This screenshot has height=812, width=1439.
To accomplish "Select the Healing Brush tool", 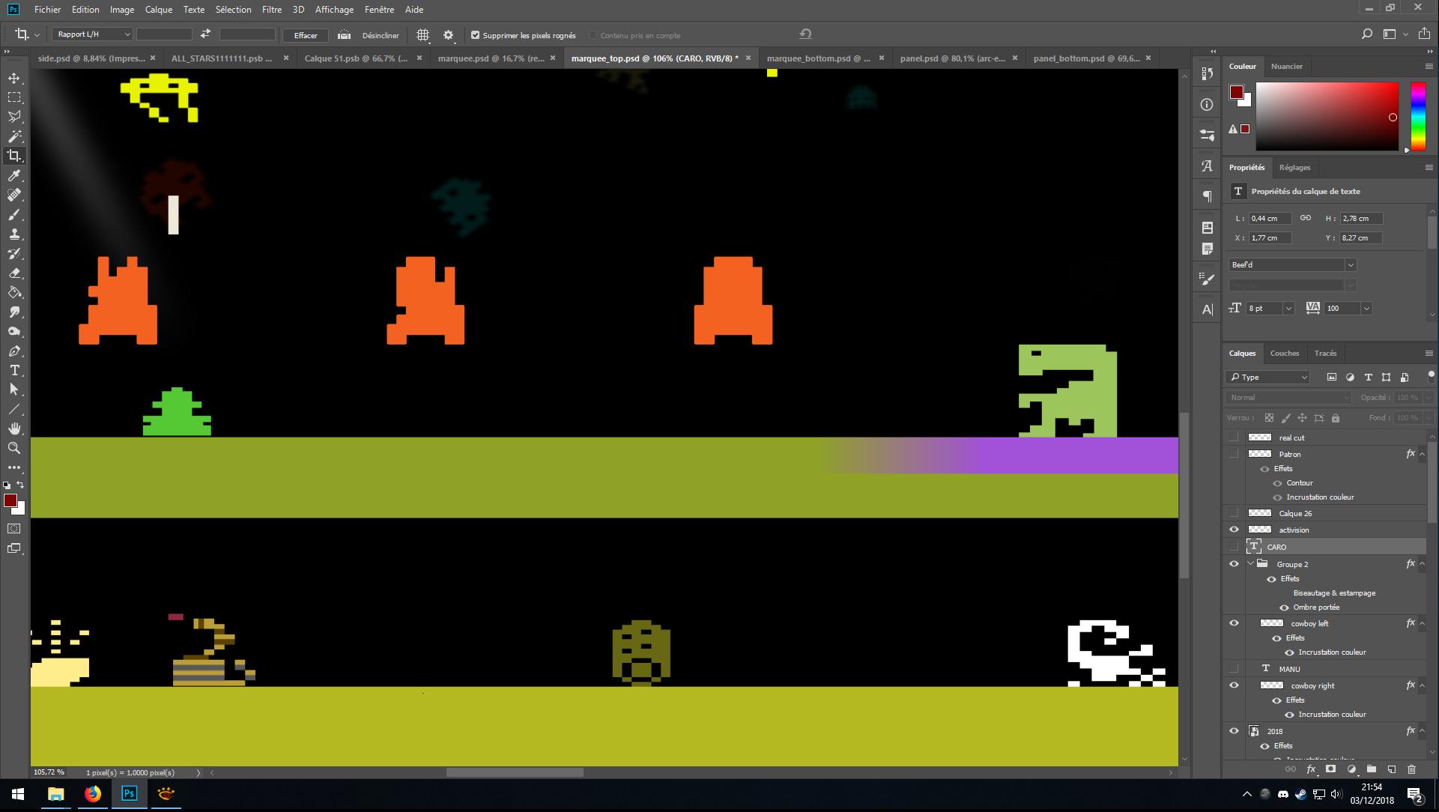I will pyautogui.click(x=14, y=195).
